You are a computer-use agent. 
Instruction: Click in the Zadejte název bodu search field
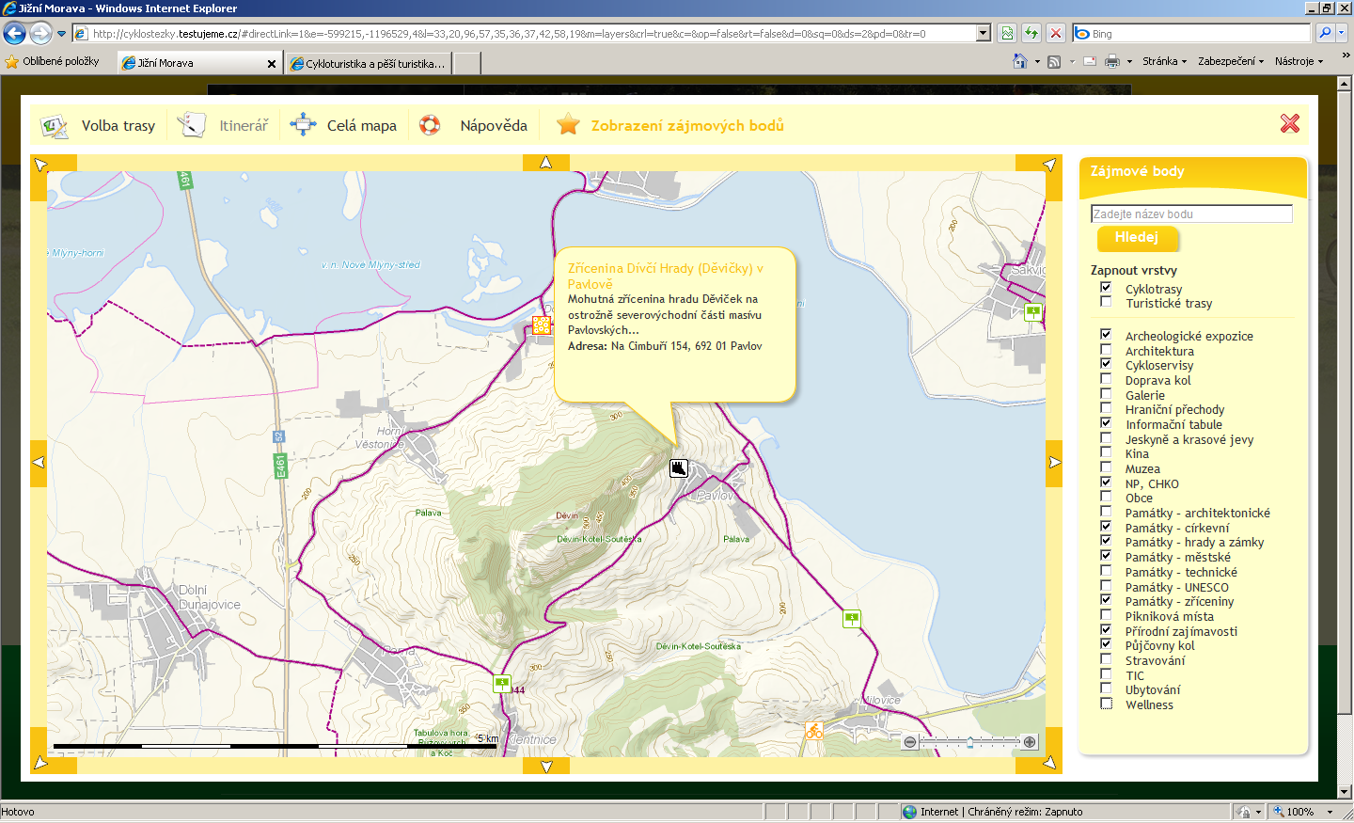pos(1191,214)
